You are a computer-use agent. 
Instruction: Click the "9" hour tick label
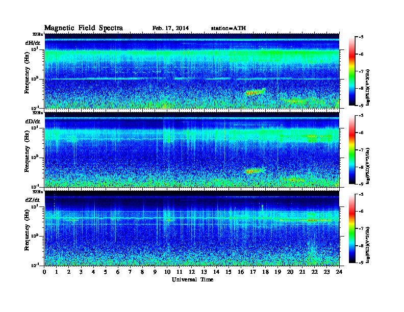tap(155, 272)
